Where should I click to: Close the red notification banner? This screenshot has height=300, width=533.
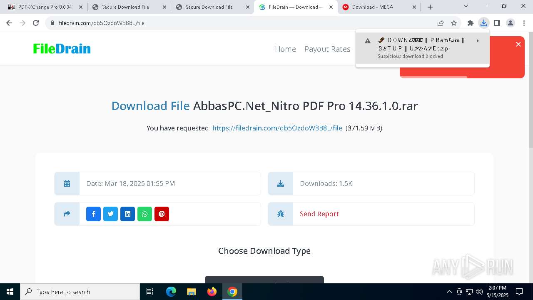[x=518, y=44]
